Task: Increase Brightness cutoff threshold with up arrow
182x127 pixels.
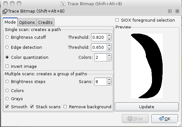Action: pyautogui.click(x=109, y=35)
